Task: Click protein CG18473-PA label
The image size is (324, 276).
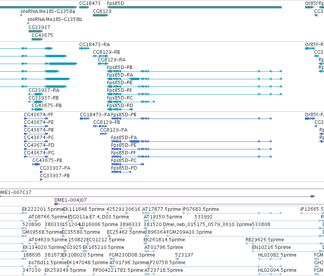Action: (x=95, y=115)
